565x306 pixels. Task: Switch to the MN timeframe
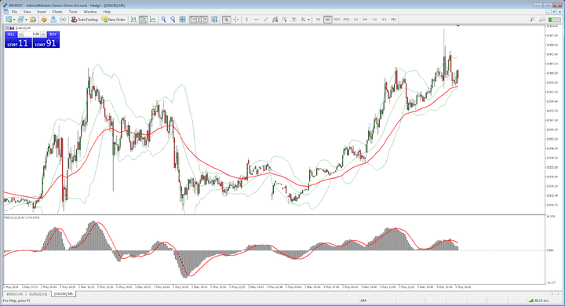click(393, 20)
